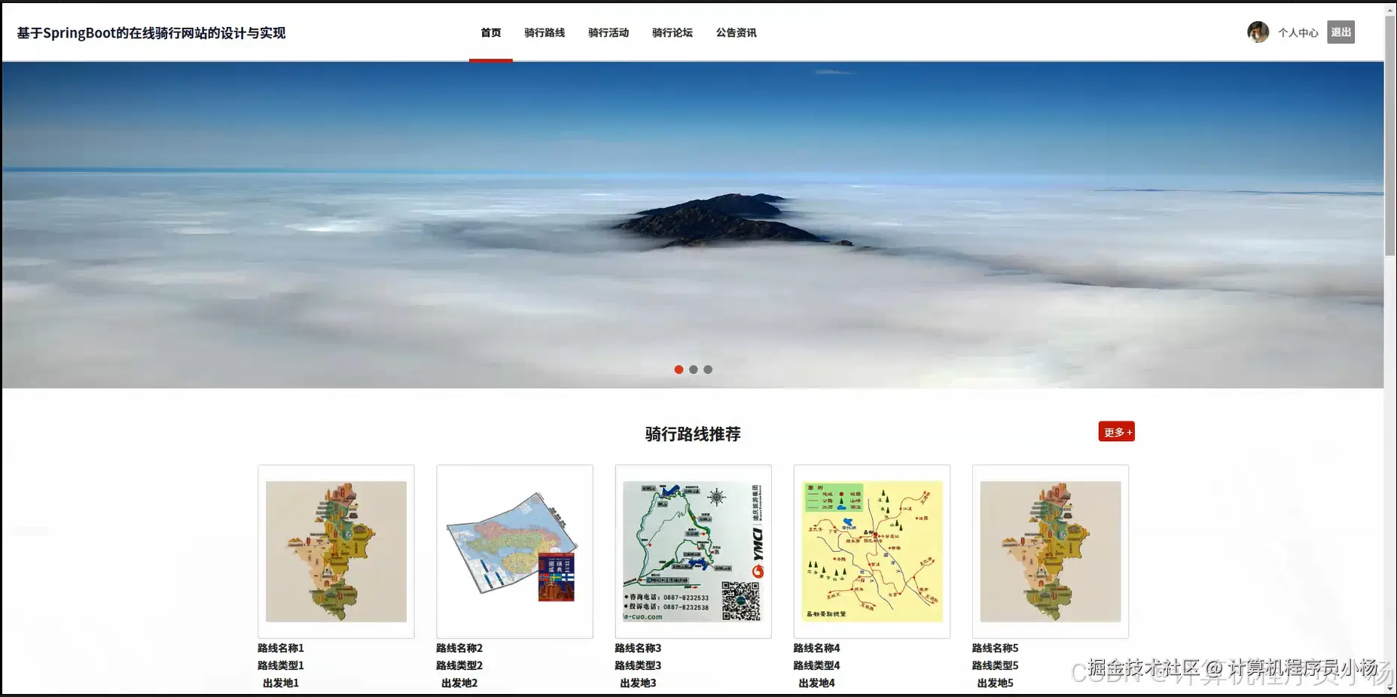Select the first carousel indicator dot
The width and height of the screenshot is (1397, 697).
pos(679,369)
